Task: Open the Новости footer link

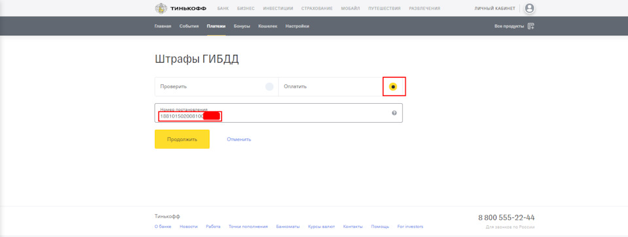Action: (188, 227)
